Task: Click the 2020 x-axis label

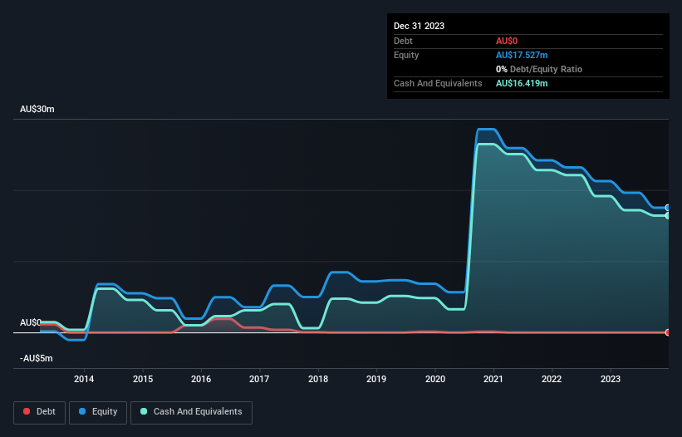Action: point(435,379)
